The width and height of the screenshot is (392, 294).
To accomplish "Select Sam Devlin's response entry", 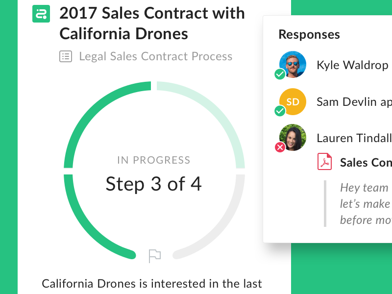I will pos(354,102).
